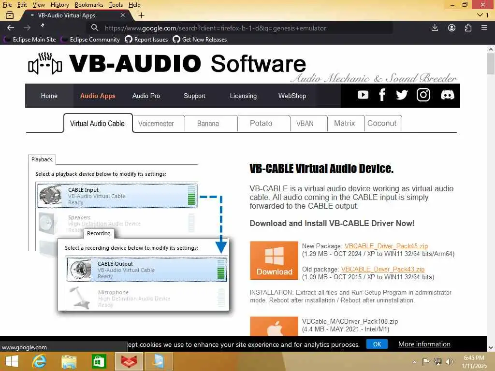Open the View menu
This screenshot has height=371, width=495.
(x=39, y=5)
